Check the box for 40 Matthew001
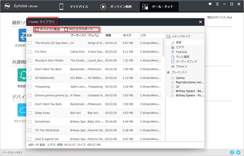 [30, 78]
